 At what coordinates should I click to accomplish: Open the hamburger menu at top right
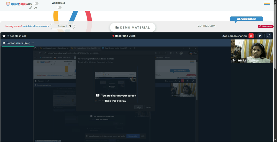(267, 3)
